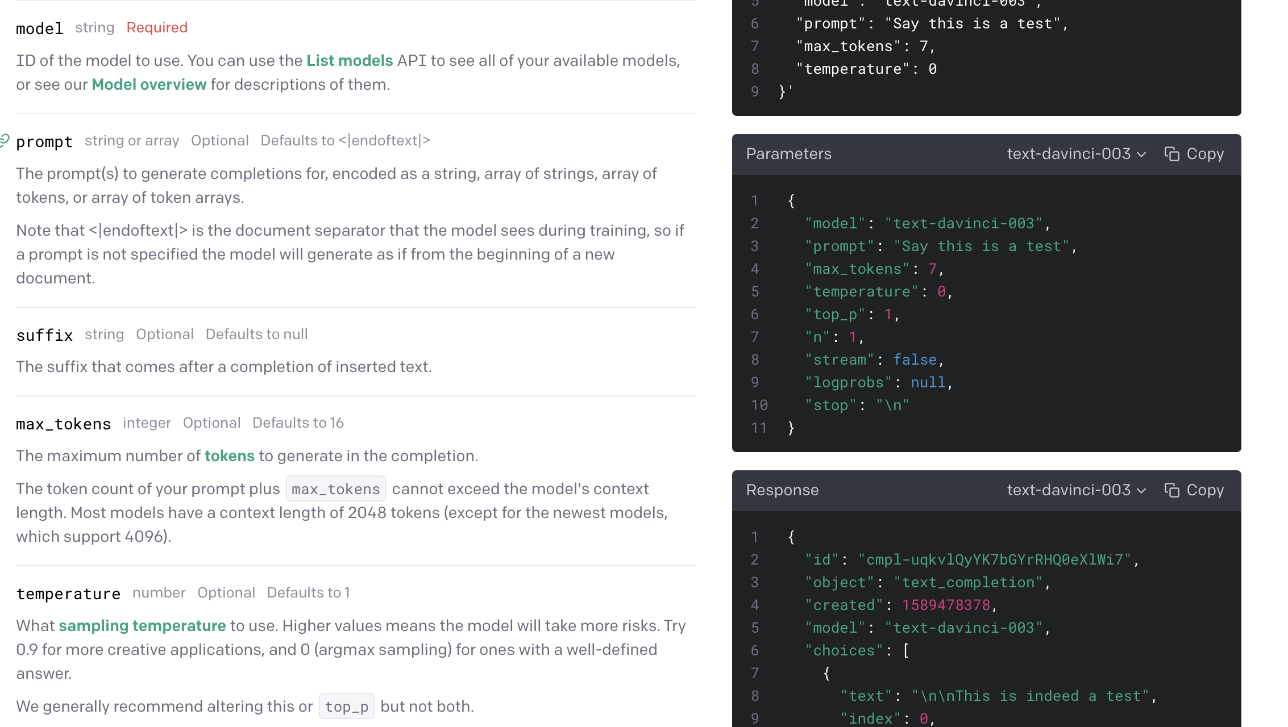Screen dimensions: 1288x727
Task: Click 'Defaults to 1' text for temperature
Action: (308, 592)
